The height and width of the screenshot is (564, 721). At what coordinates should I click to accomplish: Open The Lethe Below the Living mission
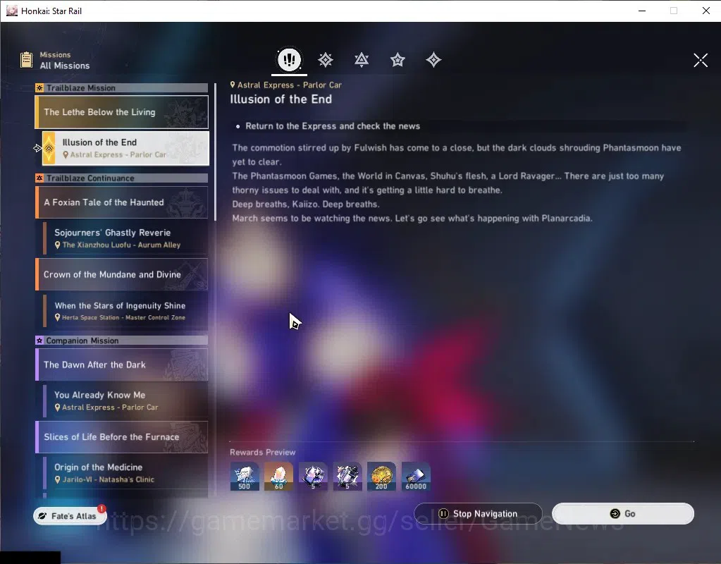[x=122, y=112]
